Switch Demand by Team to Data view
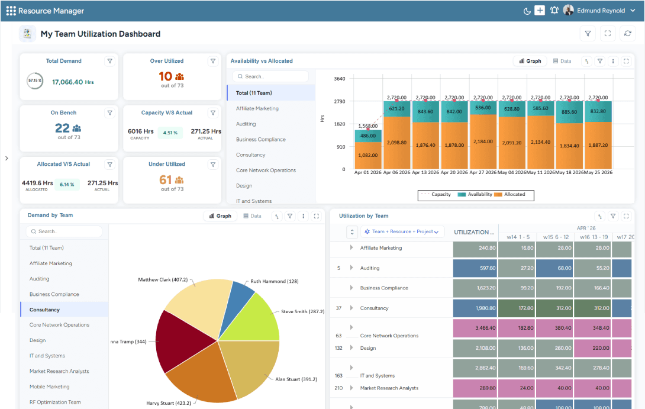This screenshot has height=409, width=645. click(x=252, y=216)
